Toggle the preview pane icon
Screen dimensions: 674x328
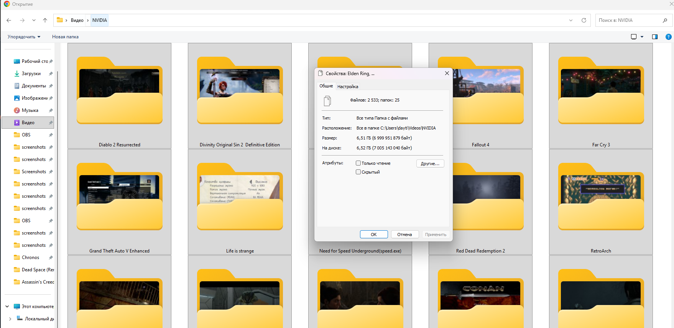tap(655, 37)
